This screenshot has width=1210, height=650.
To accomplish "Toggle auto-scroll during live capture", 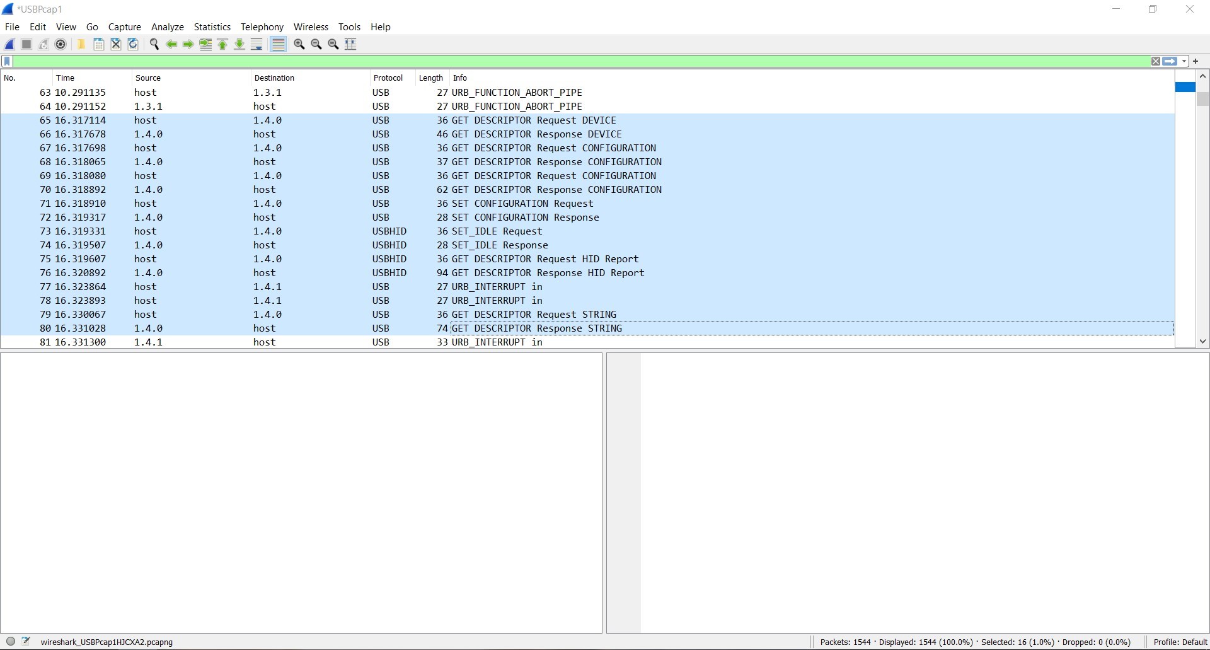I will (x=256, y=44).
